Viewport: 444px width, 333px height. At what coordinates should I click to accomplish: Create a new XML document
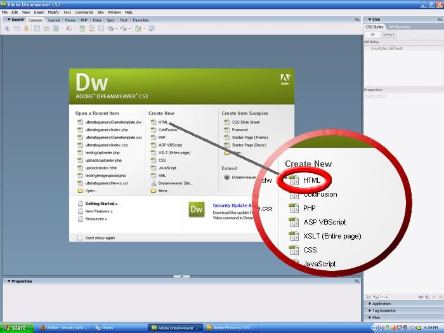coord(162,176)
